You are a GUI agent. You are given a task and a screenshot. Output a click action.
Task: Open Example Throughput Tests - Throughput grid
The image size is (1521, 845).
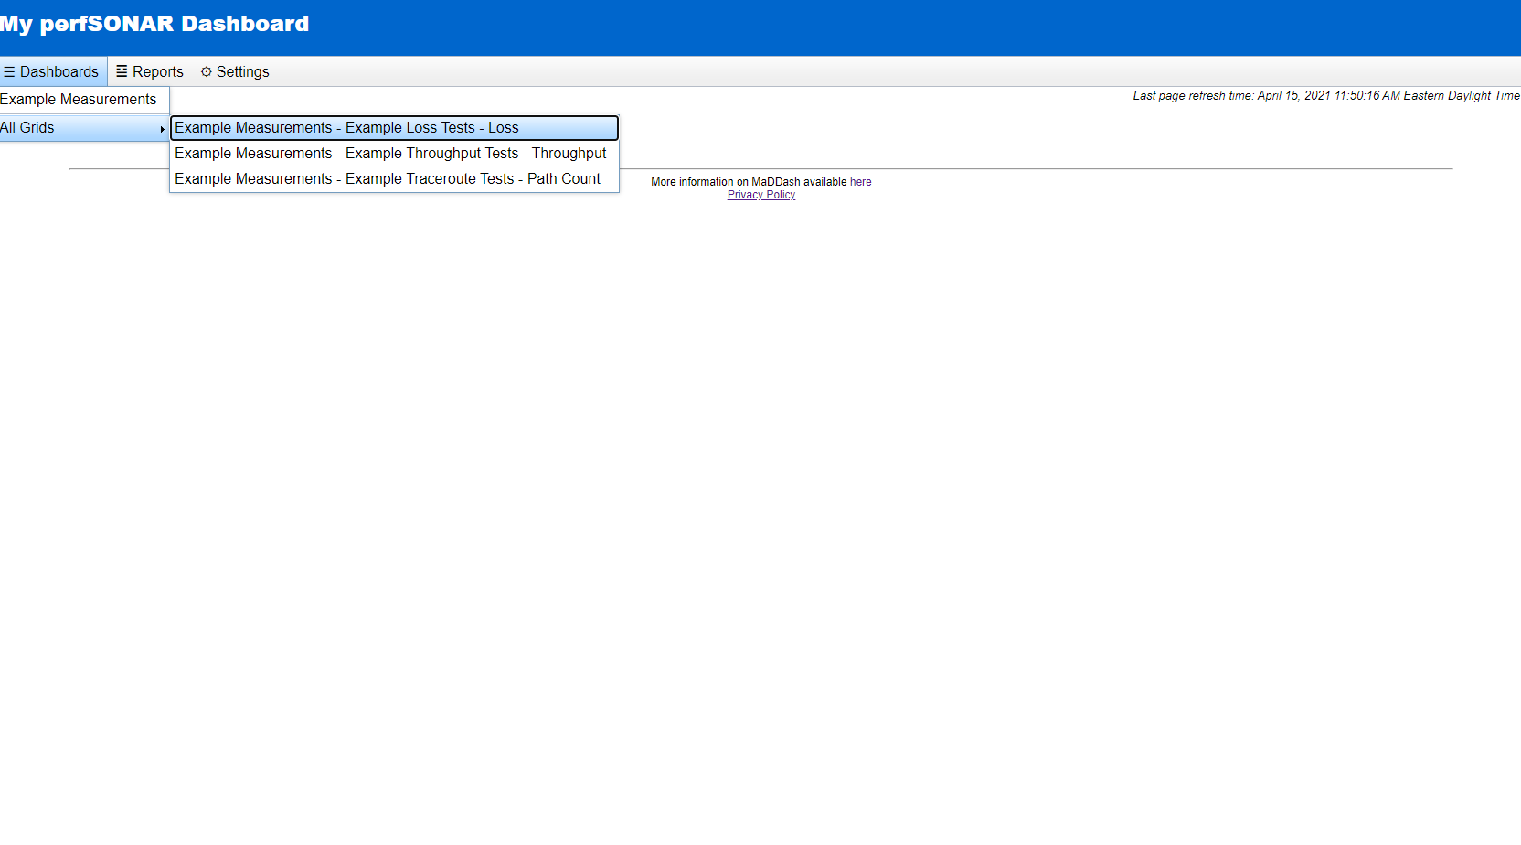click(x=394, y=154)
